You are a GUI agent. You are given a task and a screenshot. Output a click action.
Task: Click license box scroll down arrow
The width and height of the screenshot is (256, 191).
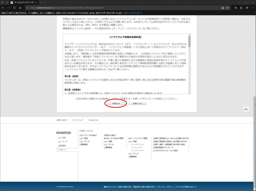click(x=189, y=93)
